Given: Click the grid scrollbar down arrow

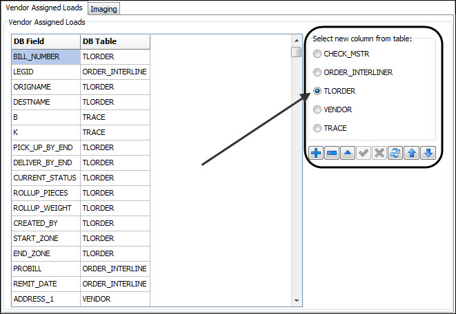Looking at the screenshot, I should [x=297, y=300].
